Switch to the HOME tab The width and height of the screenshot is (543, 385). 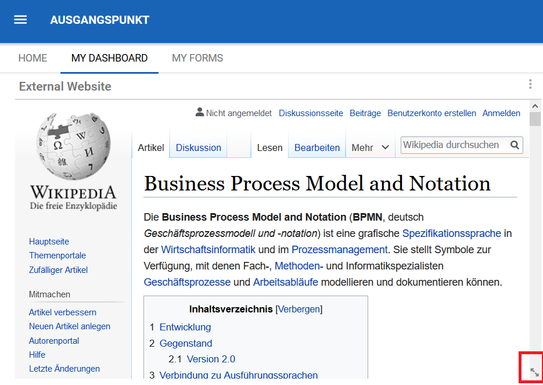(x=33, y=58)
